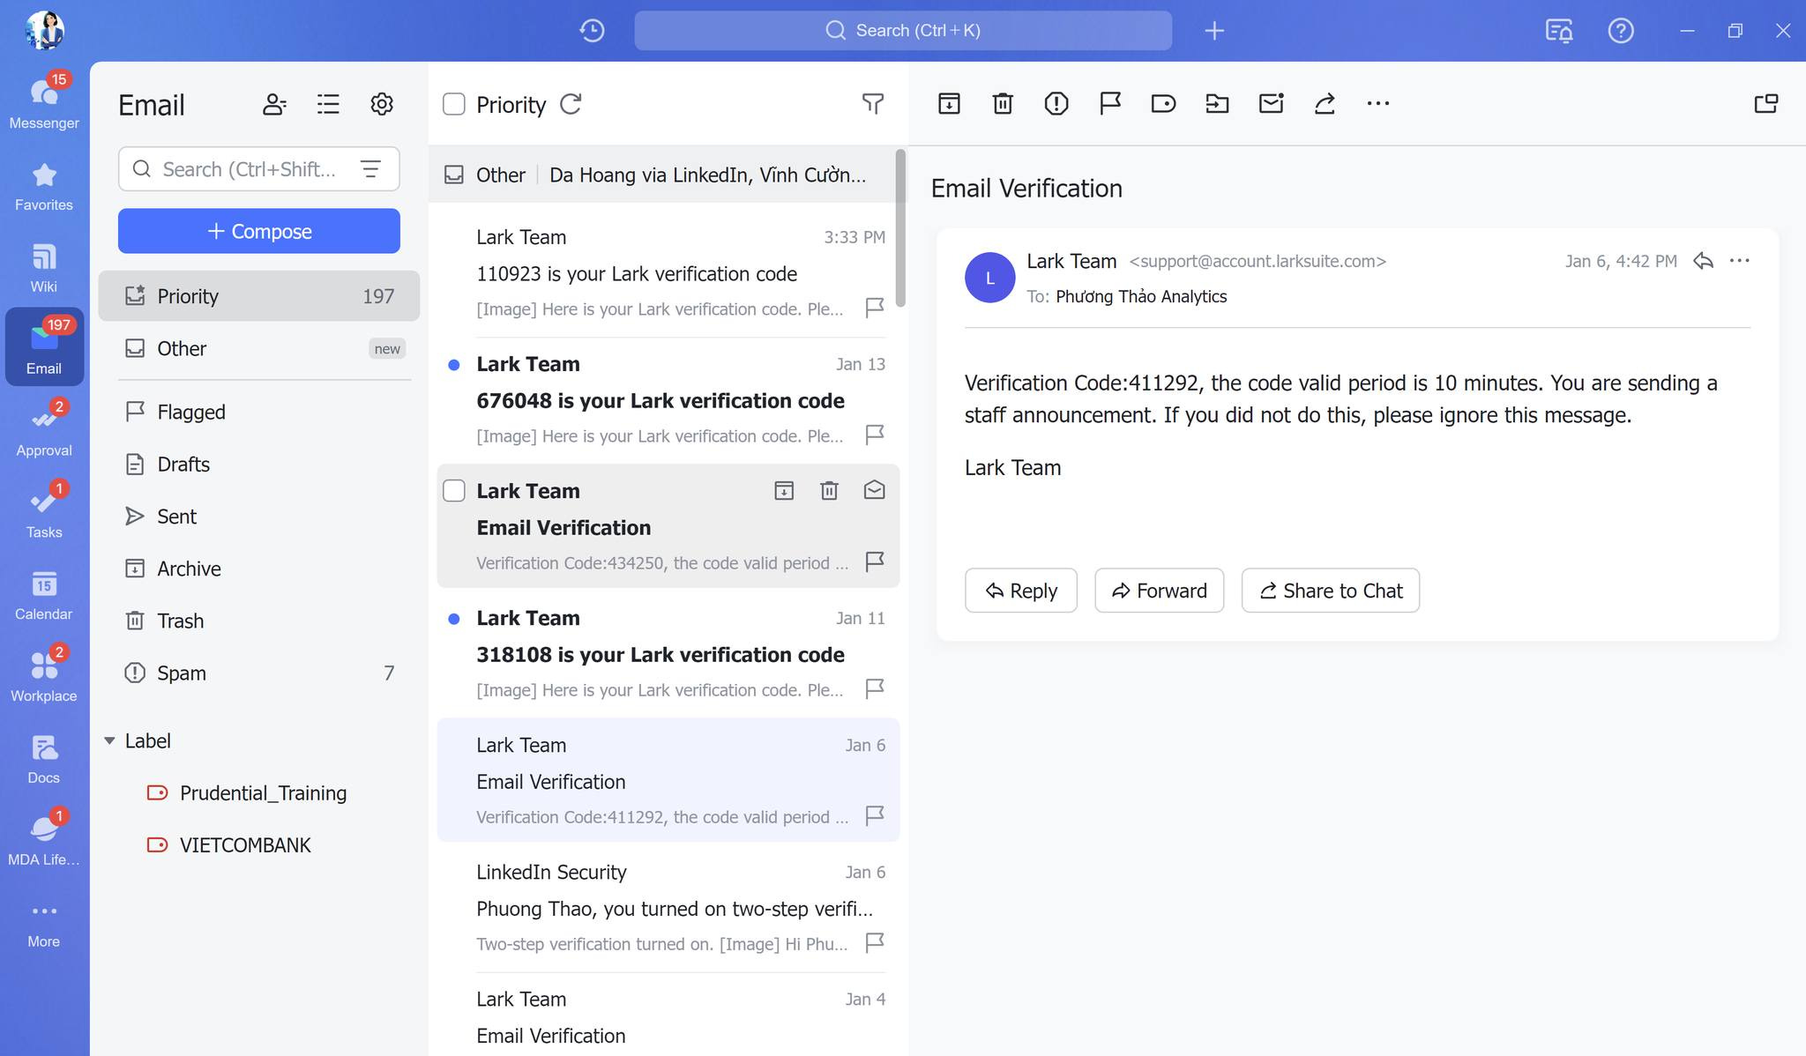Click reply arrow in message header
This screenshot has height=1056, width=1806.
click(1703, 260)
